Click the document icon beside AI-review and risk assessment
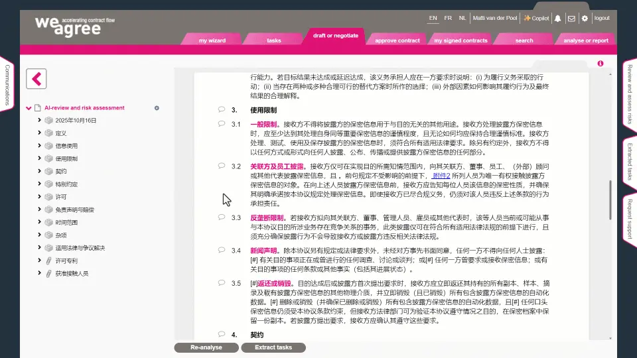Image resolution: width=637 pixels, height=358 pixels. tap(38, 108)
